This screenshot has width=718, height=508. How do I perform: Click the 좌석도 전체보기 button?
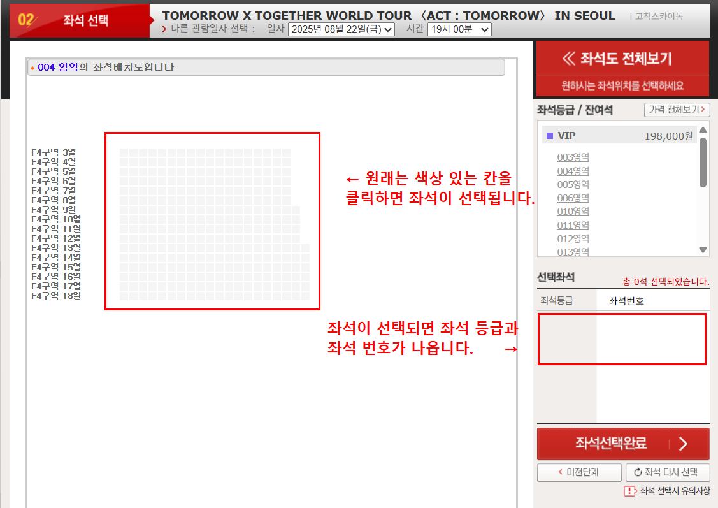pyautogui.click(x=623, y=58)
